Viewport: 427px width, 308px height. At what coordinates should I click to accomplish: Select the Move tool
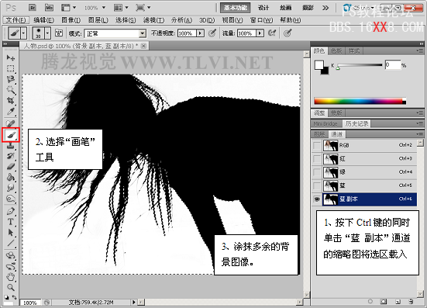pos(11,57)
